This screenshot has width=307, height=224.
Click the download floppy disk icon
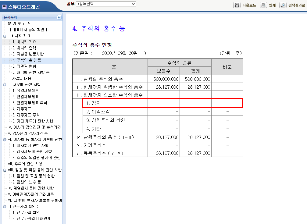237,5
